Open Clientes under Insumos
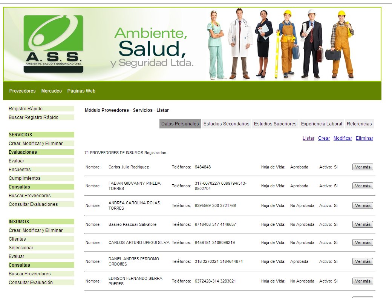 (17, 239)
